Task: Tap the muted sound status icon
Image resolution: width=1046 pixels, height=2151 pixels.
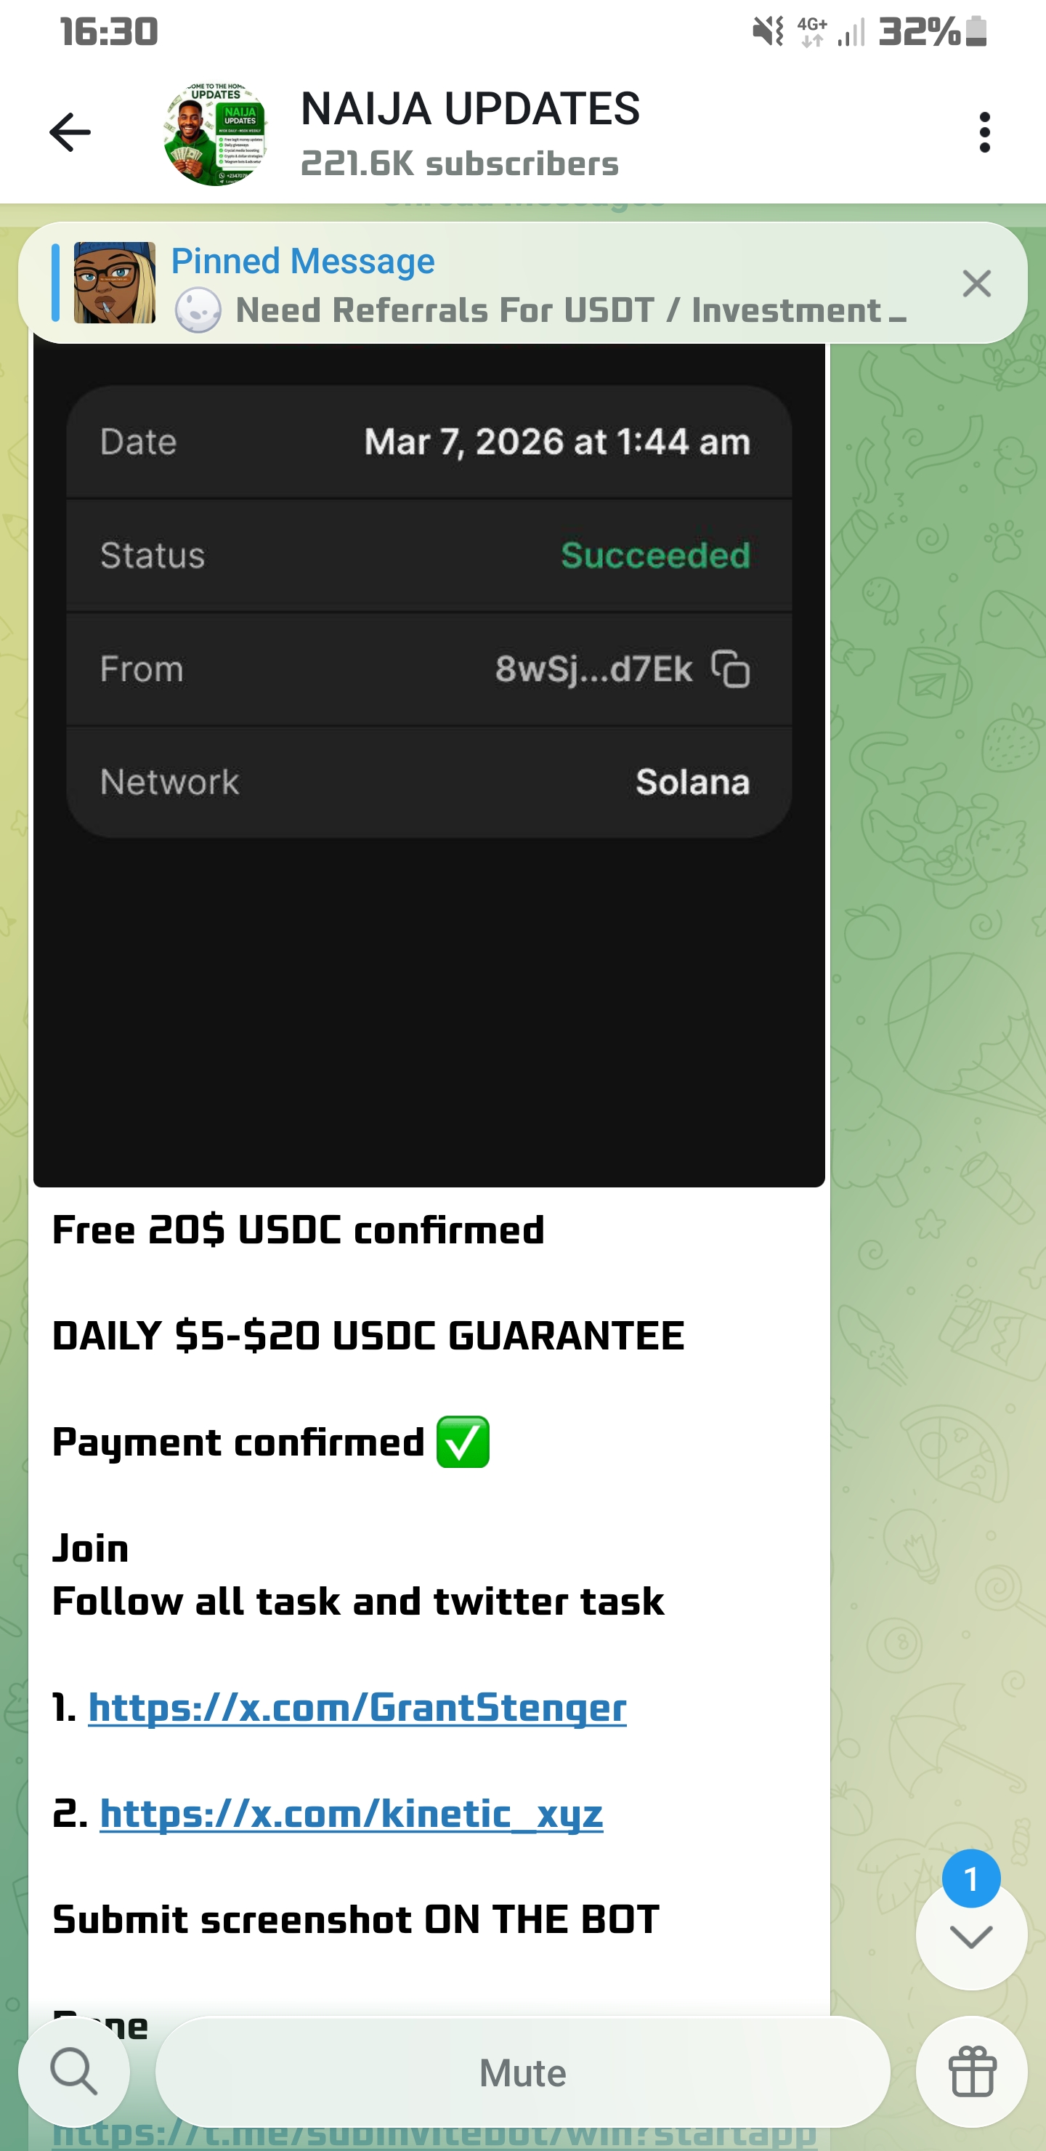Action: pos(767,32)
